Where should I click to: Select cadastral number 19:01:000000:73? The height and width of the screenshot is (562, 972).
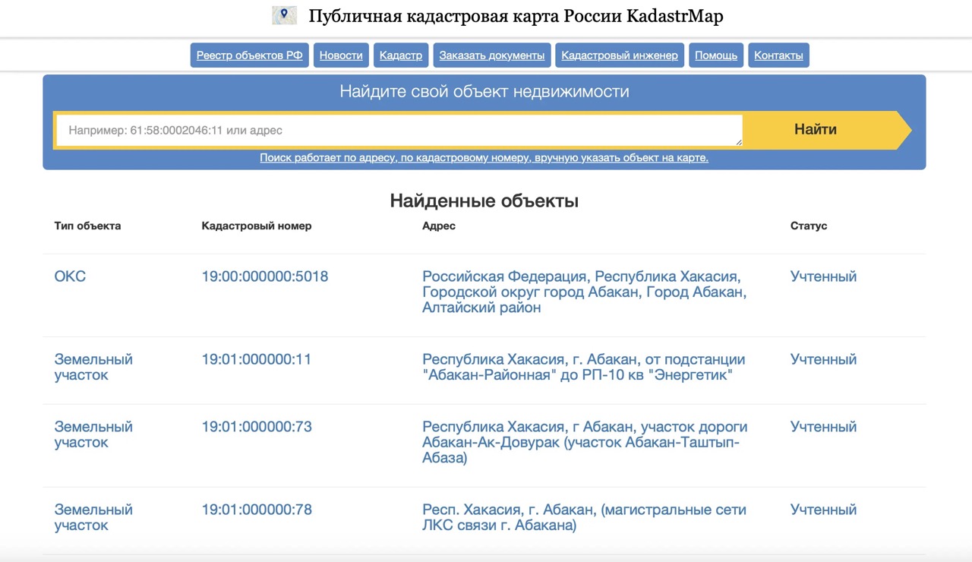click(257, 427)
